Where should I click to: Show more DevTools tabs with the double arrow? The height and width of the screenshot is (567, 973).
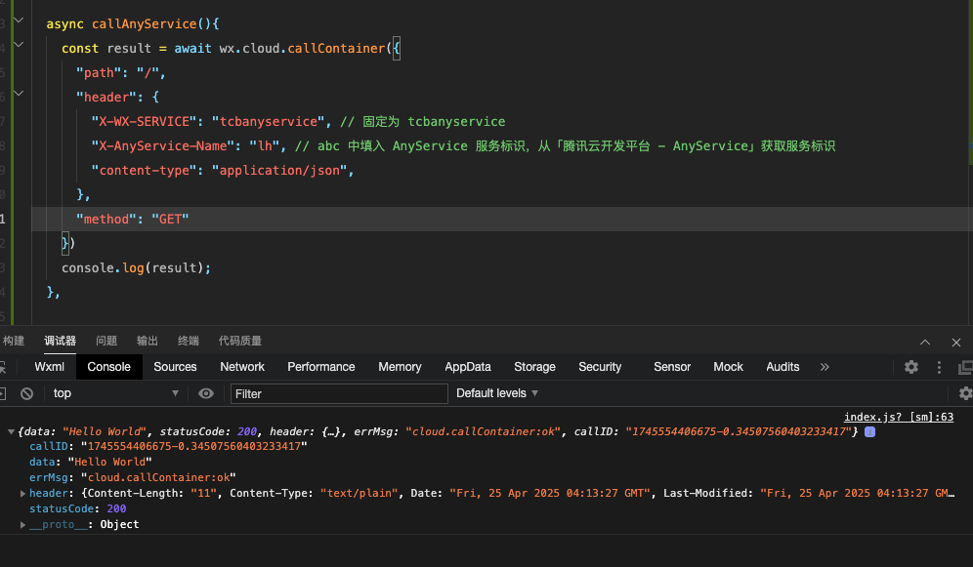(x=825, y=367)
